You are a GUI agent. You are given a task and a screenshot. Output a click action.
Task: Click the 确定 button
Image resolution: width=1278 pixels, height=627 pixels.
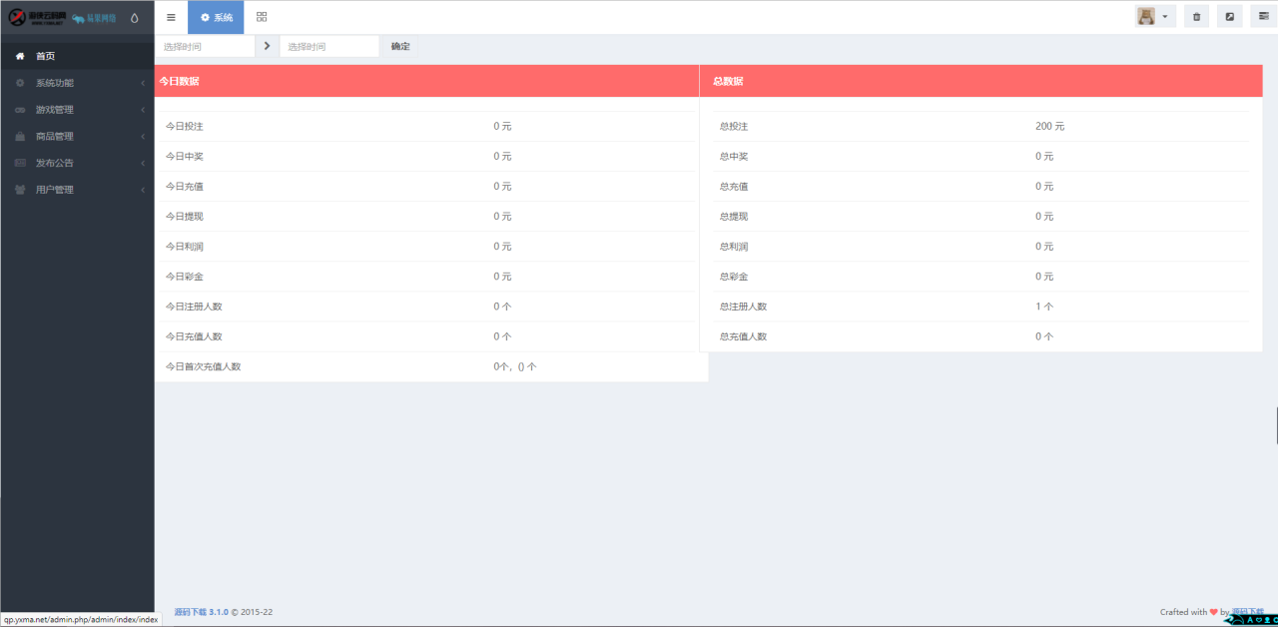click(400, 46)
